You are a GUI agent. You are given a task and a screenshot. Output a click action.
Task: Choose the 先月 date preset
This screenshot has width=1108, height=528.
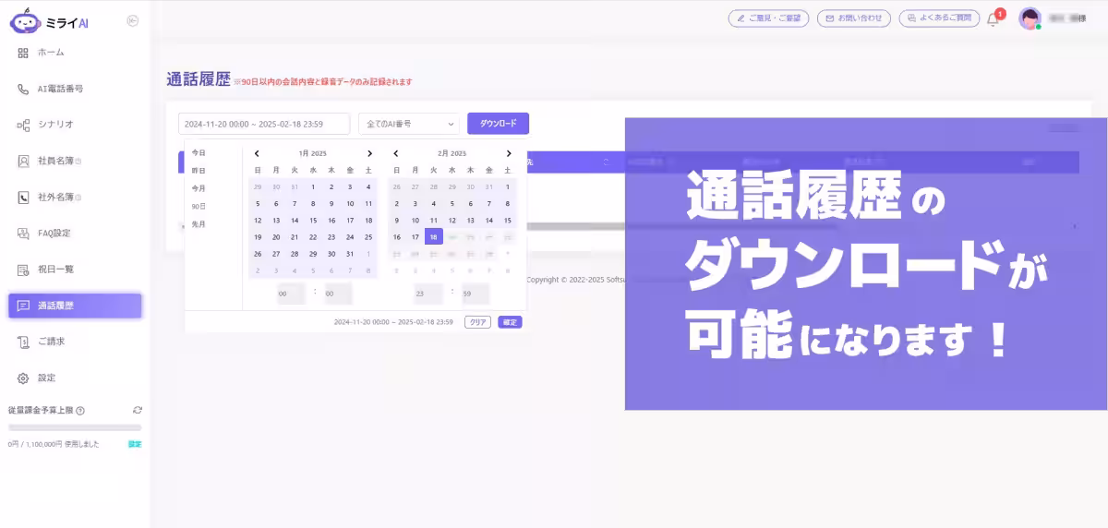tap(199, 224)
